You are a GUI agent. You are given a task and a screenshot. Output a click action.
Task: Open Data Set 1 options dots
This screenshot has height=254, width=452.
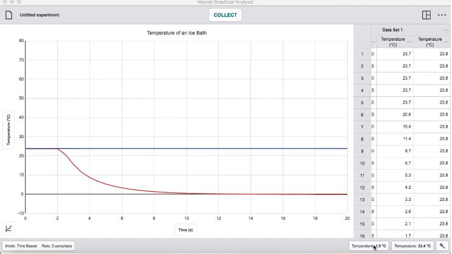click(447, 30)
